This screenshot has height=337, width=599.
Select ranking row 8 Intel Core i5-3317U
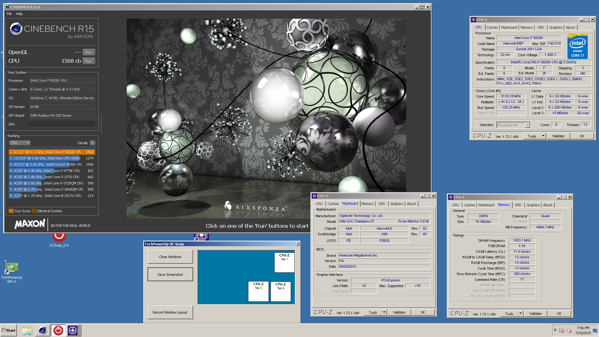pyautogui.click(x=52, y=196)
